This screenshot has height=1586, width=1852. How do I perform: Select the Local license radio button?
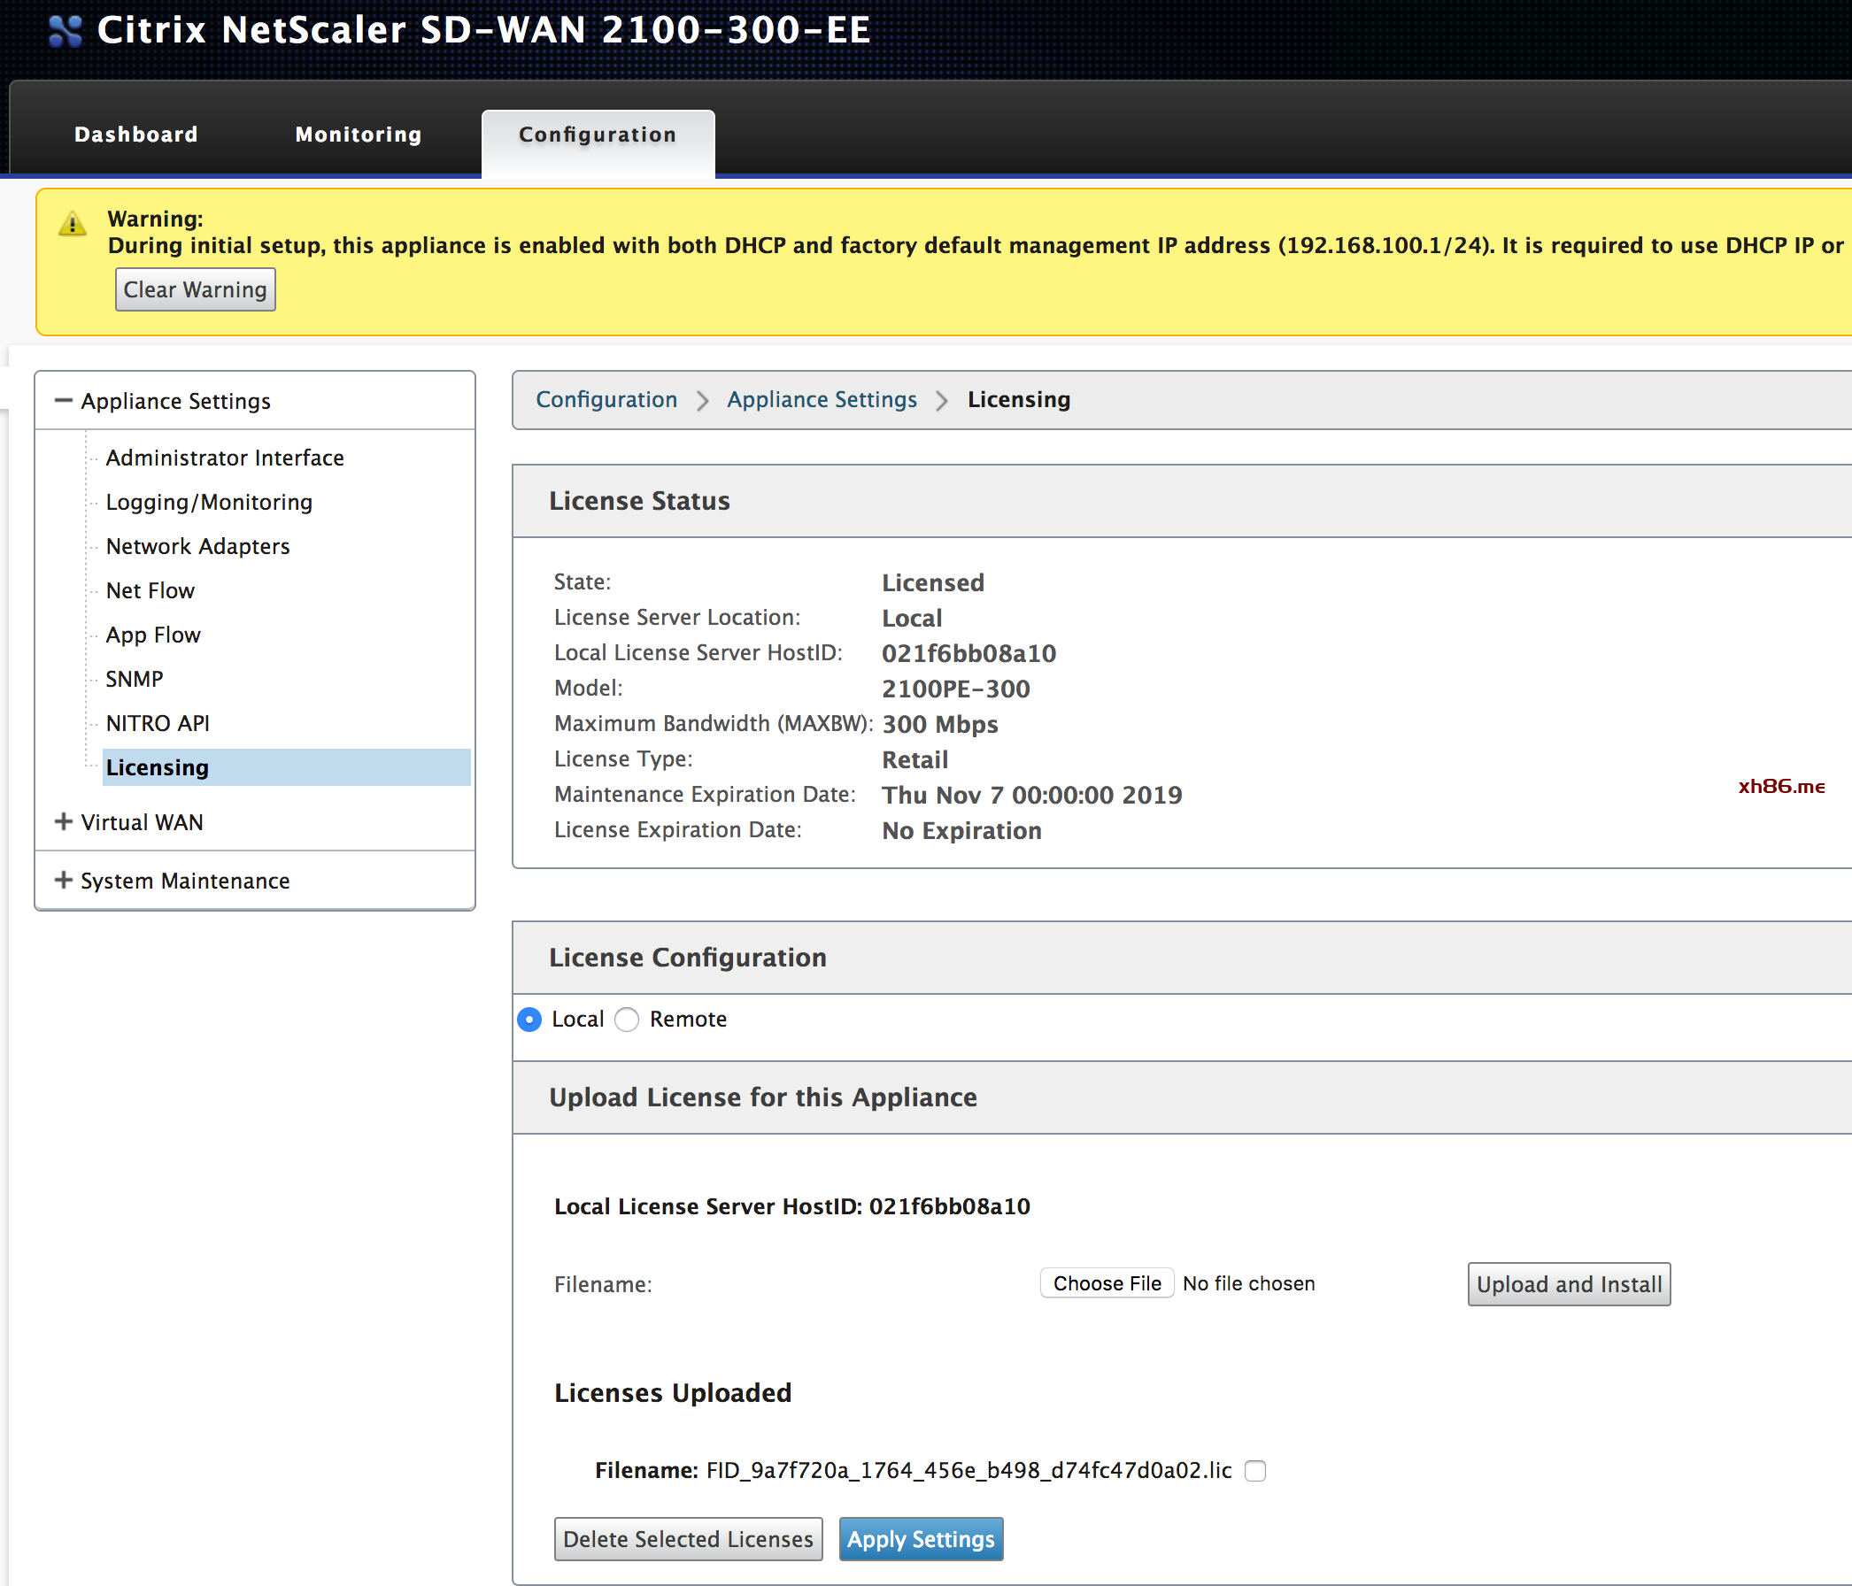[529, 1020]
